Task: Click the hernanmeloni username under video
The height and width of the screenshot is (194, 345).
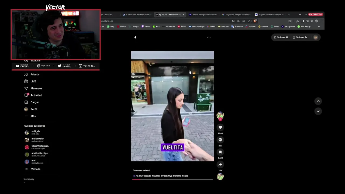Action: [x=142, y=170]
